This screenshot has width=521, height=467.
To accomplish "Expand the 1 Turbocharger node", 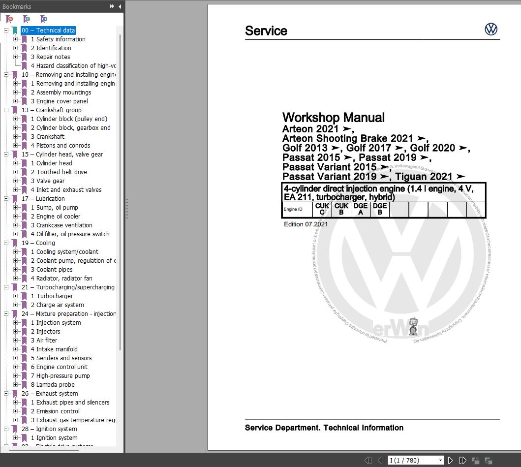I will click(15, 296).
